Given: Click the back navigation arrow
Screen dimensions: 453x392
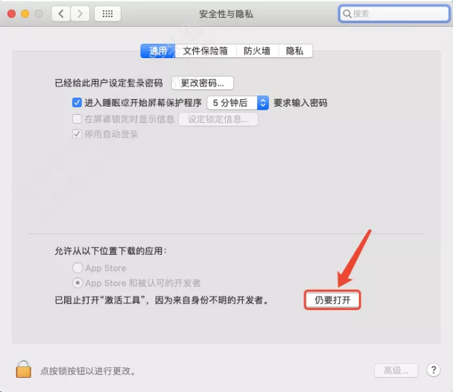Looking at the screenshot, I should 61,13.
